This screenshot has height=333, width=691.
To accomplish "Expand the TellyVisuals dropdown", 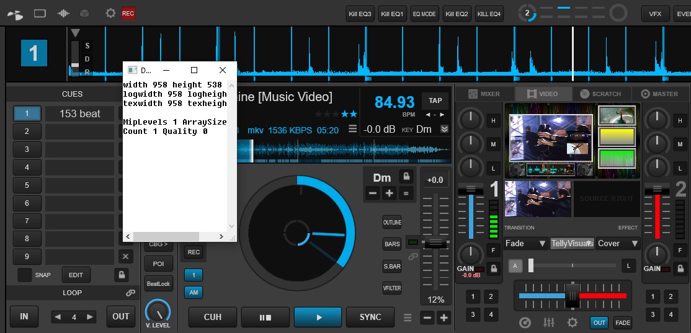I will tap(572, 244).
